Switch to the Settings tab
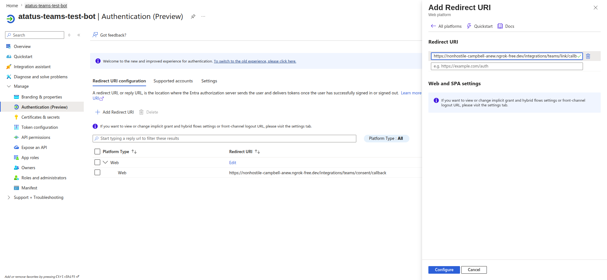Viewport: 607px width, 280px height. pyautogui.click(x=209, y=81)
